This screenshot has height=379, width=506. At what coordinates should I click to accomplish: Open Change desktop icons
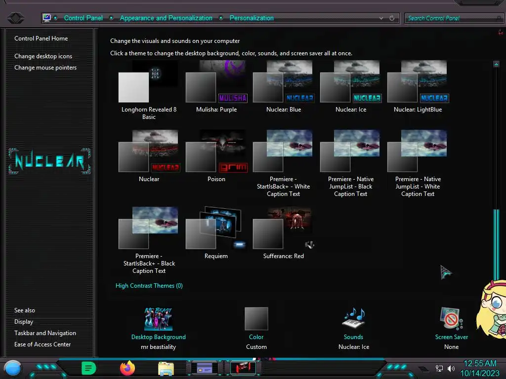click(x=43, y=56)
